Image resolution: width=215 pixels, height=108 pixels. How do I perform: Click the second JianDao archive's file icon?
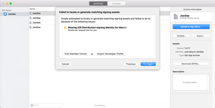tap(31, 18)
